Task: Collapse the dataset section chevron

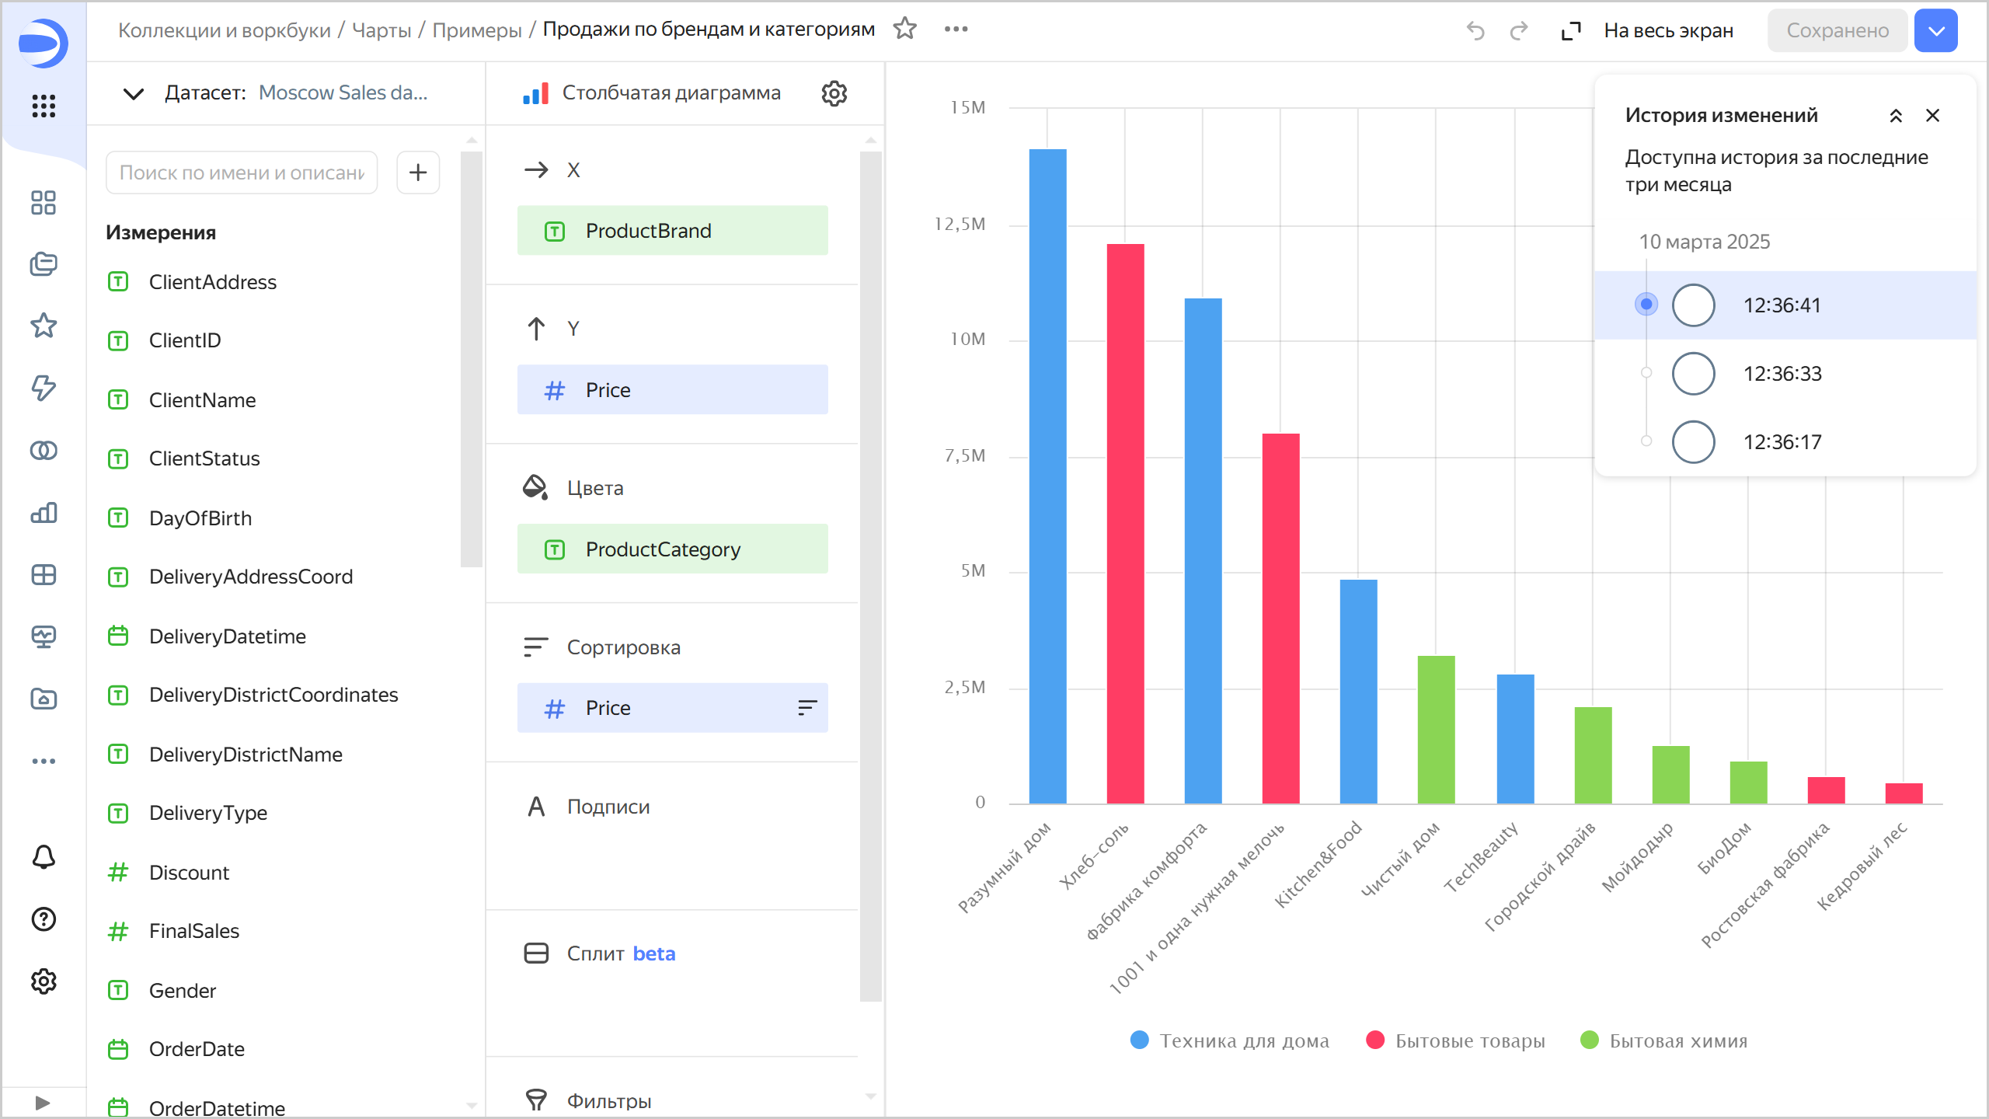Action: pos(134,94)
